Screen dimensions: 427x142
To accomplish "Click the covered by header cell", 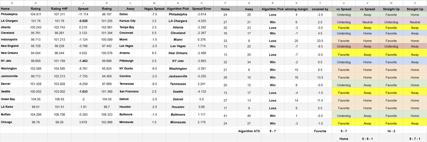I will coord(320,9).
